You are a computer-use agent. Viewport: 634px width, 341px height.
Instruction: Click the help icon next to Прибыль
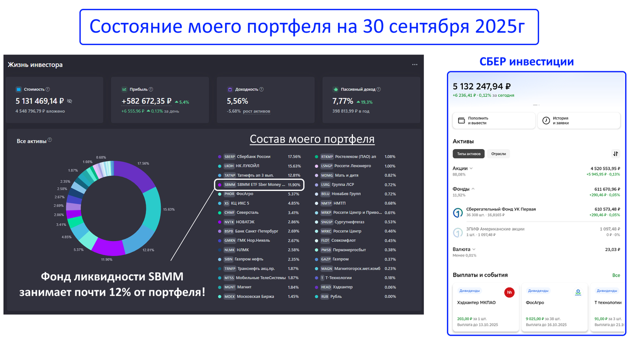tap(151, 89)
